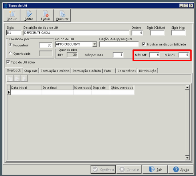Click the Descrição do tipo de UH field
The image size is (196, 176).
click(x=76, y=33)
